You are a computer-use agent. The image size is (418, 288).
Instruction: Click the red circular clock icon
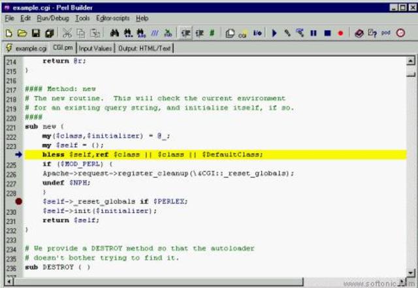click(400, 33)
